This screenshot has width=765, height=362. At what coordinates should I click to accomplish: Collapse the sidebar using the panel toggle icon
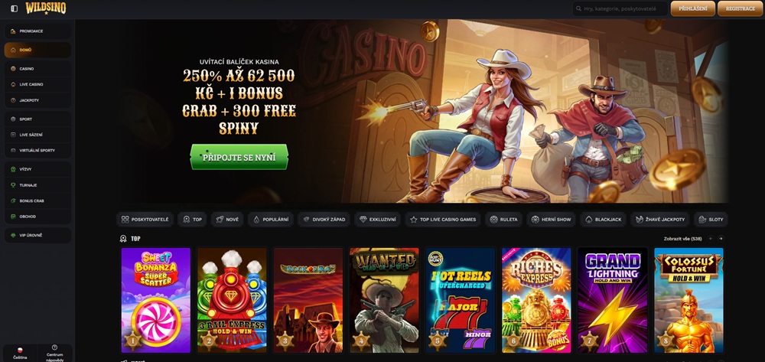click(14, 8)
